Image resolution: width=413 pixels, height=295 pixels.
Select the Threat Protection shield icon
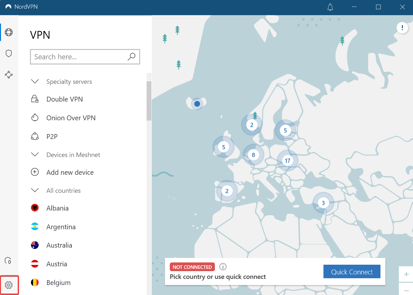pyautogui.click(x=9, y=53)
